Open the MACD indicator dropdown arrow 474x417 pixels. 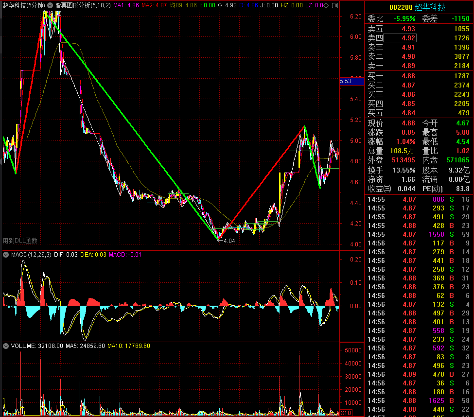(x=6, y=255)
